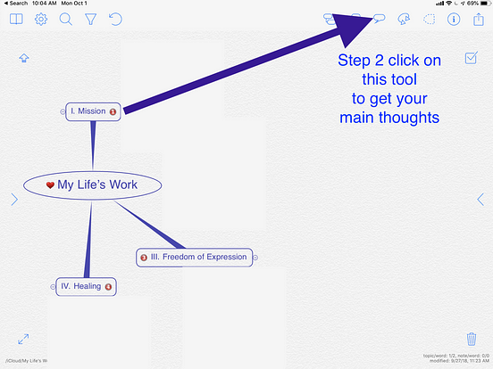Tap the Wi-Fi status icon
The image size is (493, 369).
click(x=449, y=4)
